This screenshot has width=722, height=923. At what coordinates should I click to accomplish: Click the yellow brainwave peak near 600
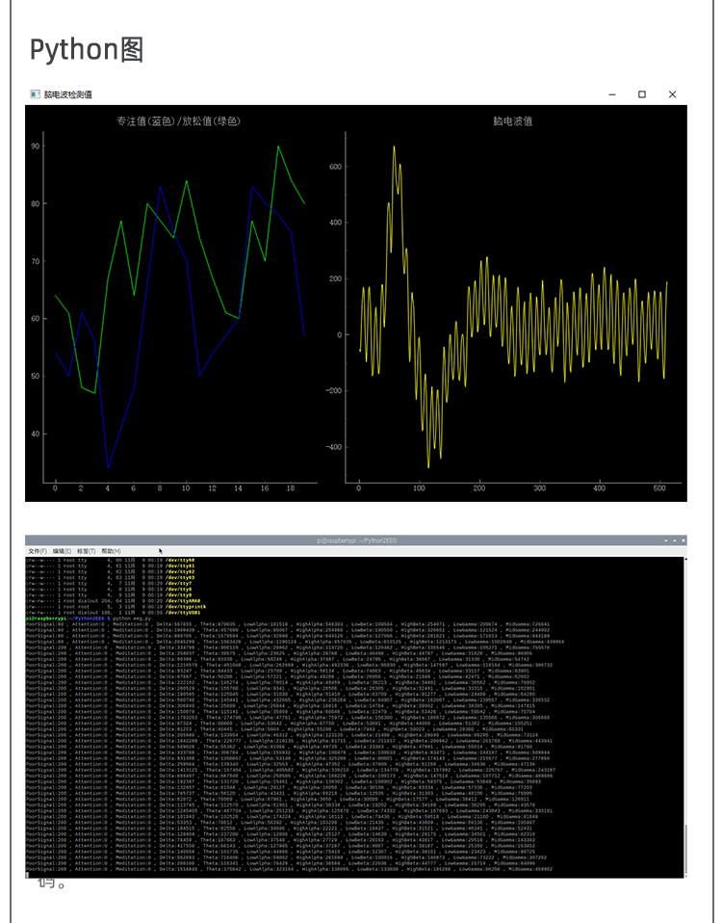tap(394, 148)
